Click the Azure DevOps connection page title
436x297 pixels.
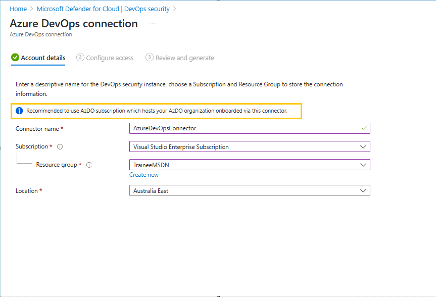pos(74,24)
